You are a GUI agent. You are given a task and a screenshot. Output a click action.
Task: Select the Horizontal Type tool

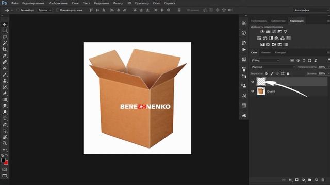(x=5, y=119)
